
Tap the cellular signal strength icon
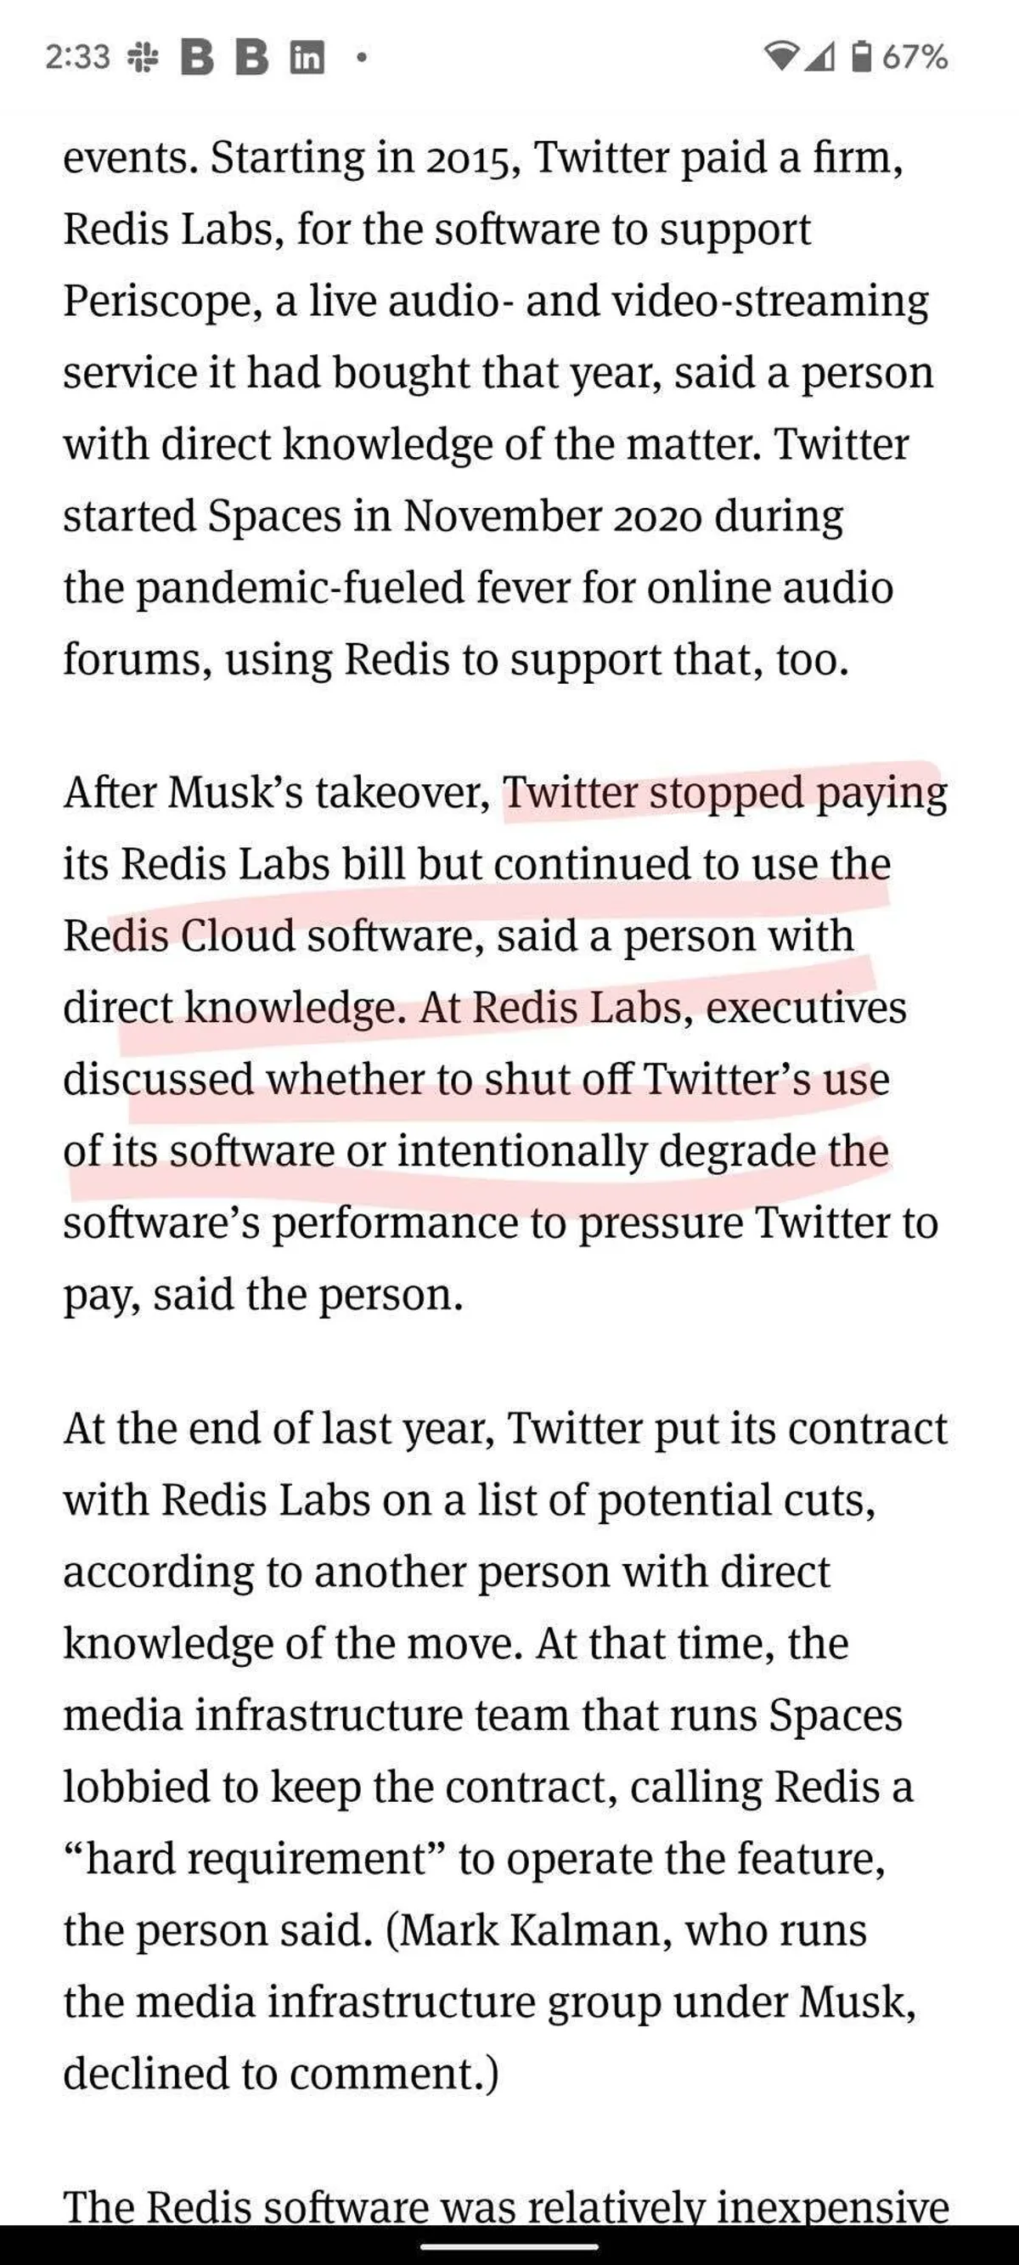click(820, 57)
